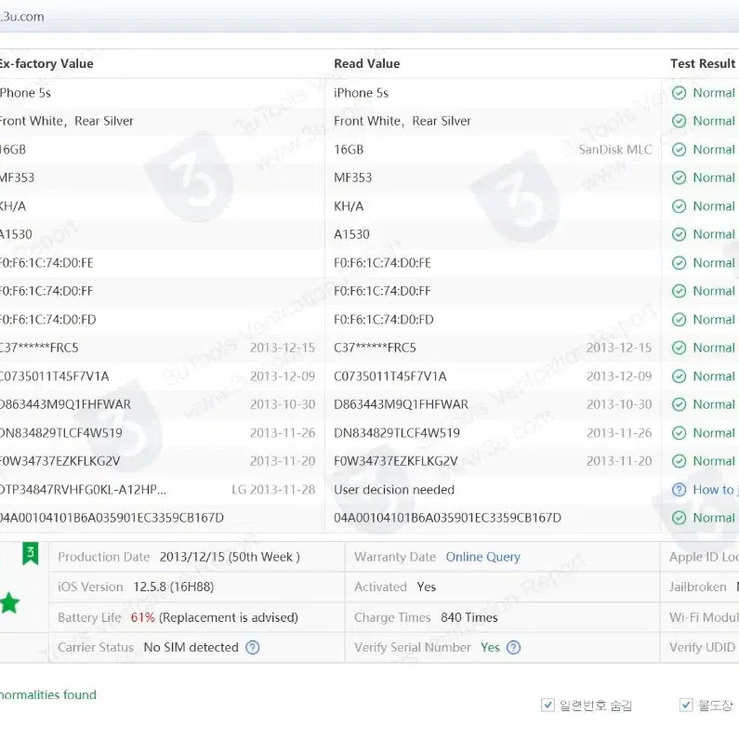Click the green star rating icon

(9, 602)
